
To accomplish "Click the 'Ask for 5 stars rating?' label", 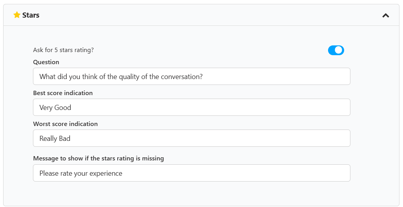I will click(x=63, y=50).
